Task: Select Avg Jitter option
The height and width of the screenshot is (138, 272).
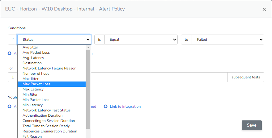Action: [x=52, y=47]
